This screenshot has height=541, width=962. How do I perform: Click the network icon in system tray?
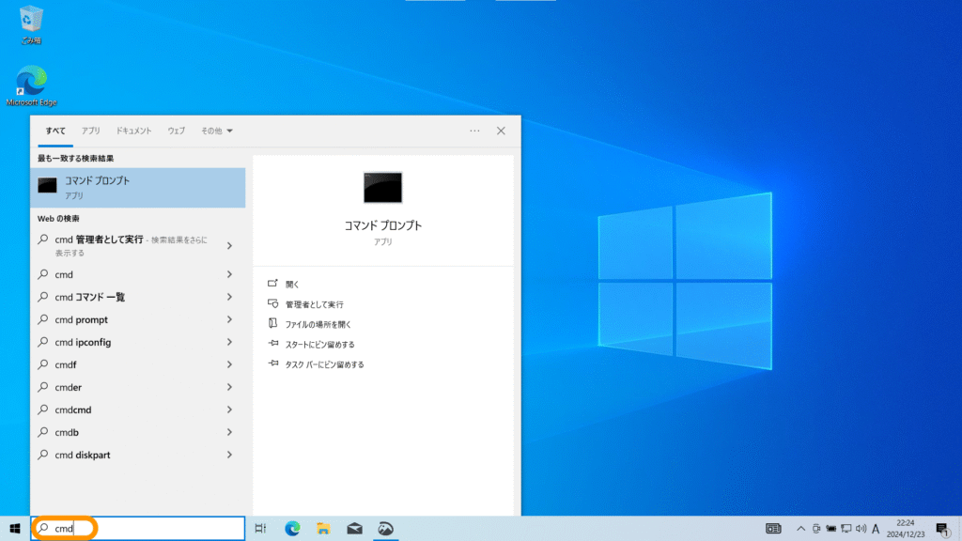[846, 528]
